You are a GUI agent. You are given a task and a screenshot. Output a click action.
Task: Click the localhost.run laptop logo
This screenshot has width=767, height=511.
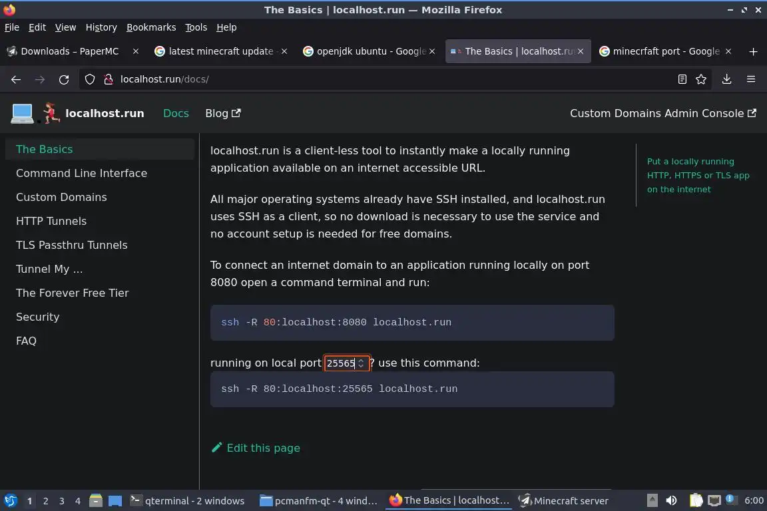click(x=23, y=114)
